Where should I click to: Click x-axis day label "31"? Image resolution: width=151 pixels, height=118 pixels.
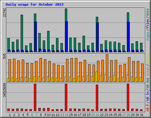coord(142,115)
